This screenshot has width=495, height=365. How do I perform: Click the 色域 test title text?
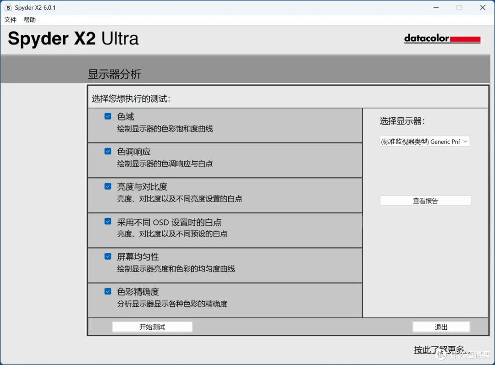click(x=126, y=116)
